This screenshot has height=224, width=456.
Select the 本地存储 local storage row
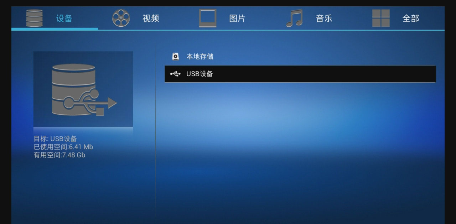pos(300,56)
